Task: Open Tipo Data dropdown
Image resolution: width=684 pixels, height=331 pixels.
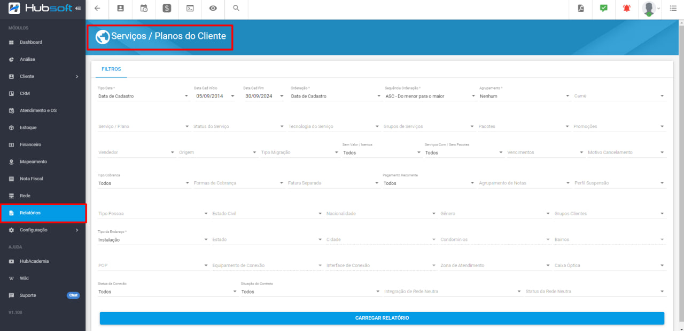Action: [143, 96]
